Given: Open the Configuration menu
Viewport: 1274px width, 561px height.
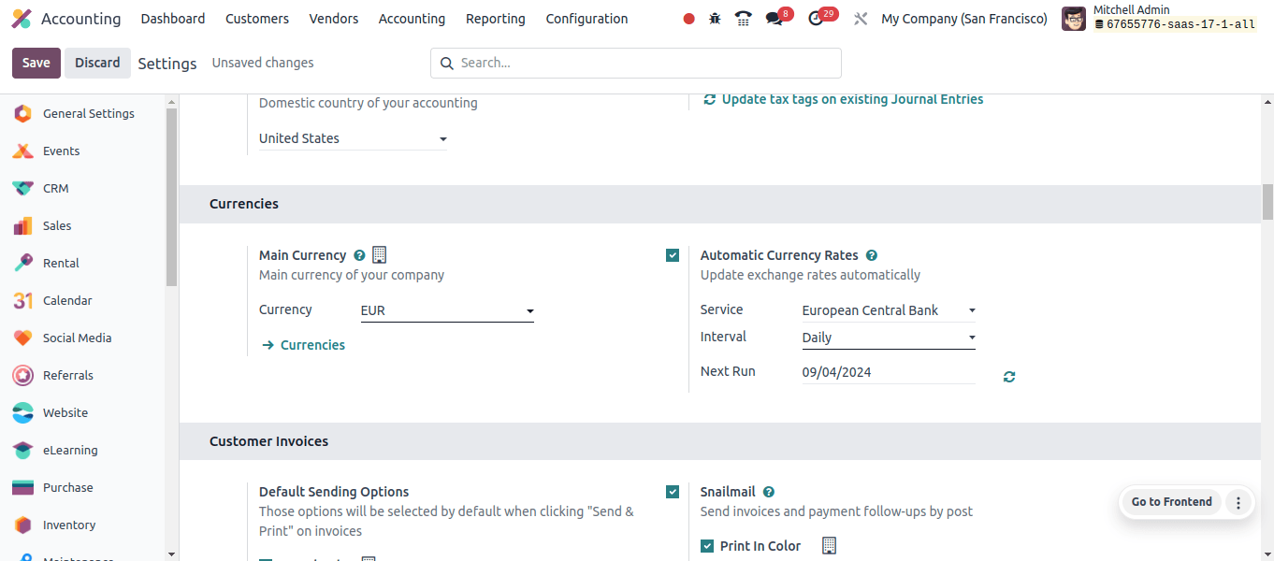Looking at the screenshot, I should [x=587, y=19].
